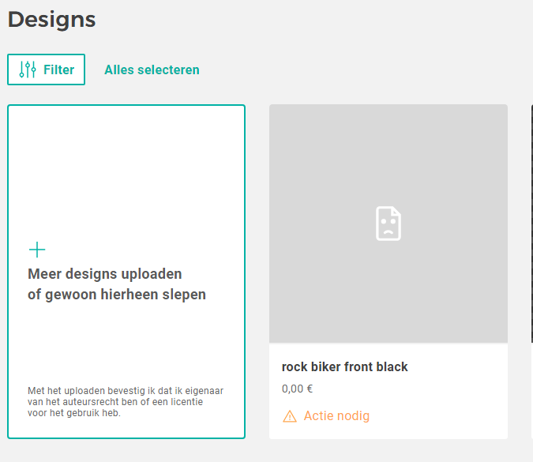Image resolution: width=533 pixels, height=462 pixels.
Task: Select the partially visible third design card
Action: point(531,269)
